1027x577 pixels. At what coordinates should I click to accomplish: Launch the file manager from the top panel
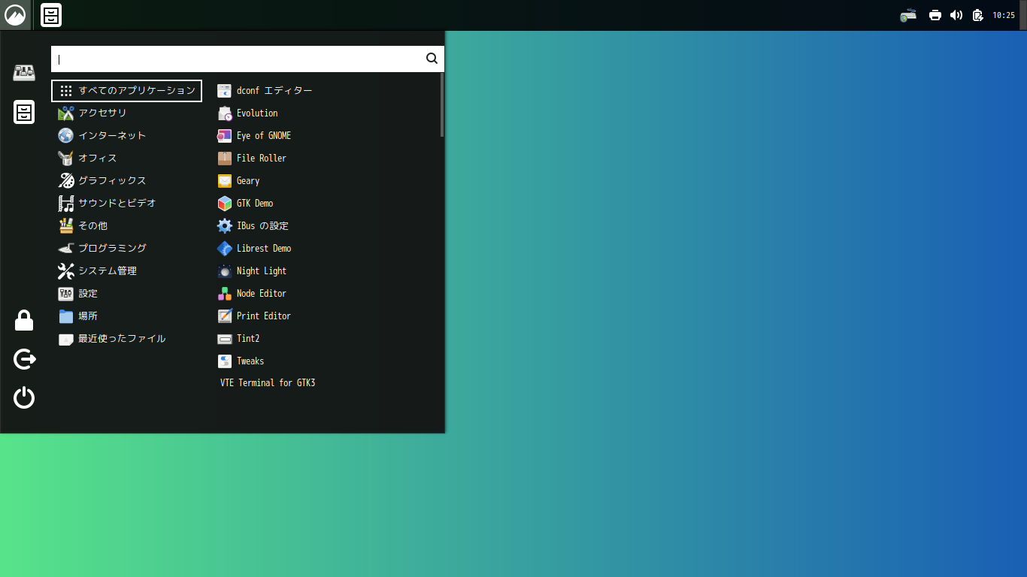click(x=51, y=15)
